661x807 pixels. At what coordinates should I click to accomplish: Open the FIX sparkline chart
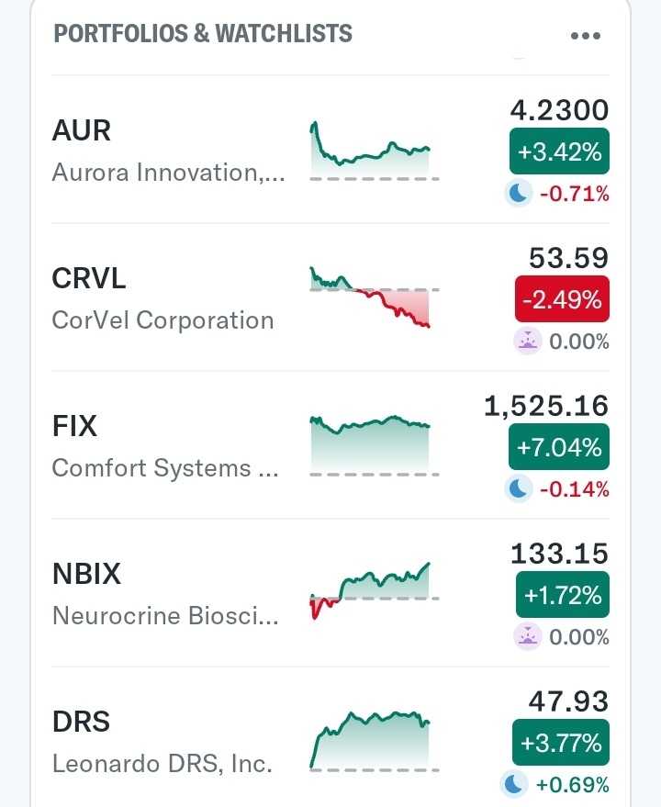click(374, 445)
